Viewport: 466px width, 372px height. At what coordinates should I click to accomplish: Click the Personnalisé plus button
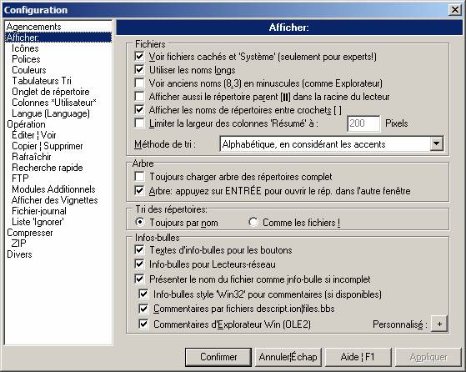click(x=439, y=324)
